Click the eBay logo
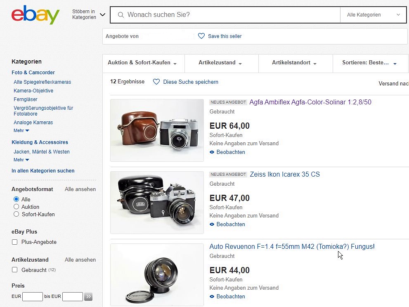Image resolution: width=409 pixels, height=307 pixels. pyautogui.click(x=35, y=15)
